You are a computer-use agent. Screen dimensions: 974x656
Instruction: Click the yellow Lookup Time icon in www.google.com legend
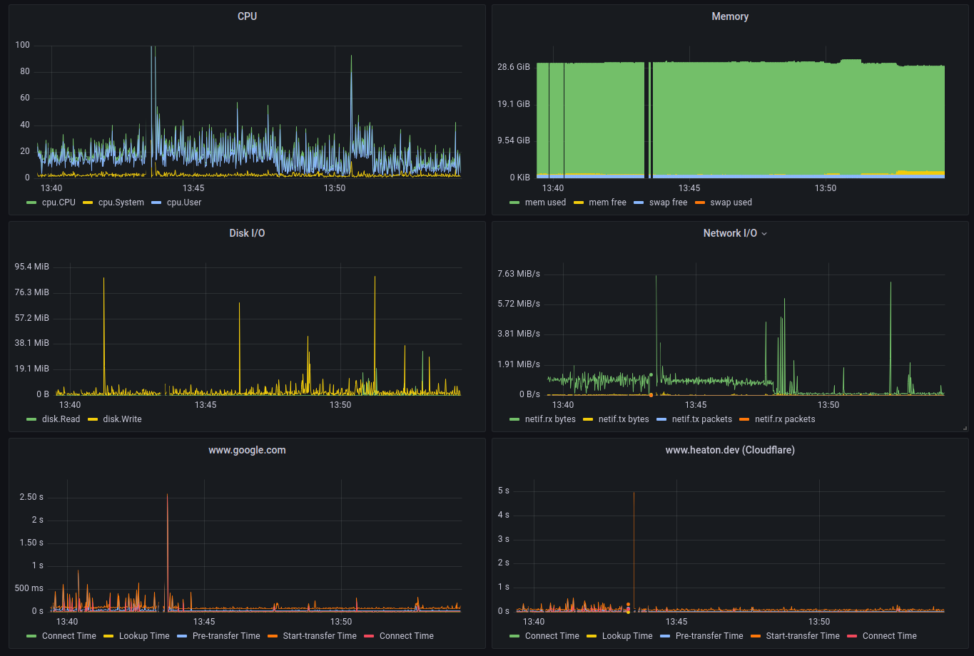pos(108,637)
